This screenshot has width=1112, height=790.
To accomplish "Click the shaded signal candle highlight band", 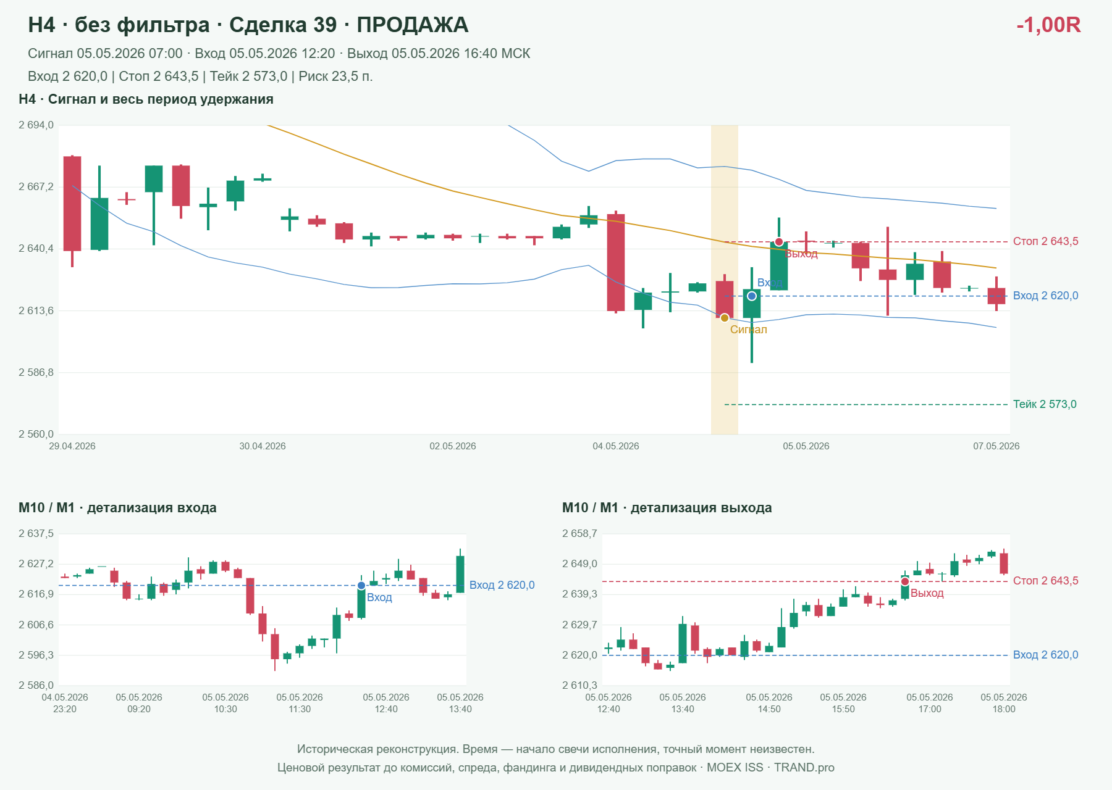I will tap(725, 280).
